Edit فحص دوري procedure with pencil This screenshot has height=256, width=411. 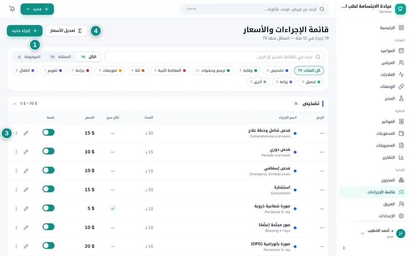[26, 152]
